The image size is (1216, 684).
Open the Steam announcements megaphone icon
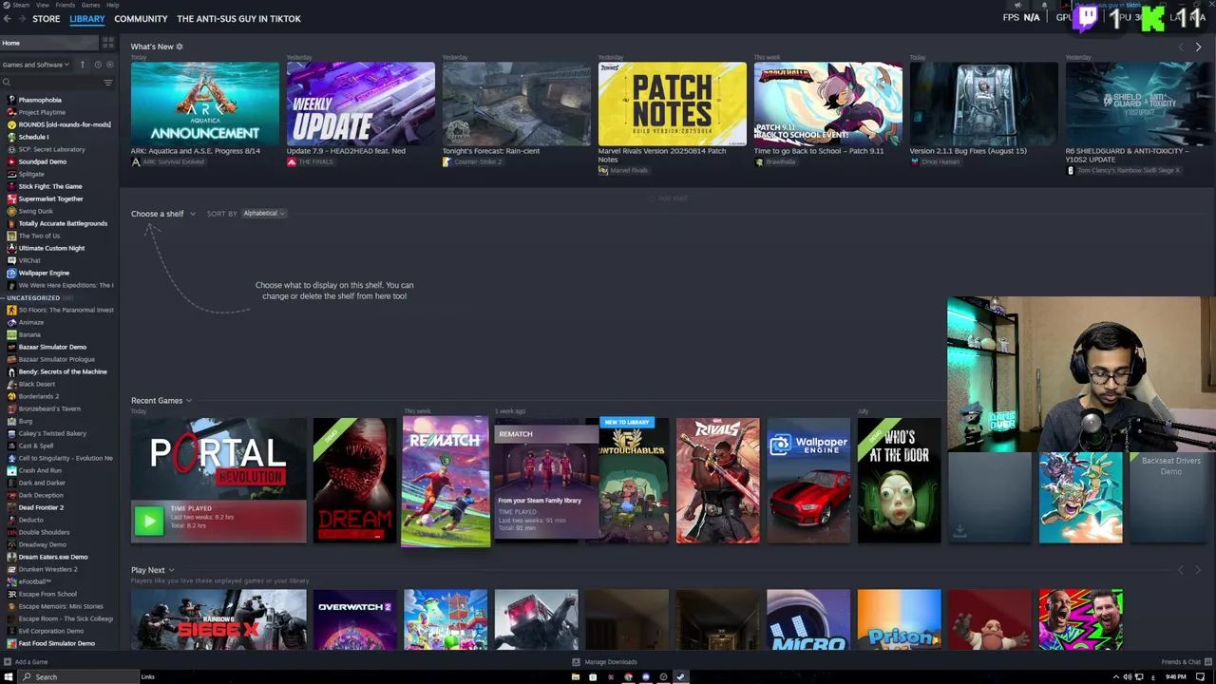pos(1017,5)
